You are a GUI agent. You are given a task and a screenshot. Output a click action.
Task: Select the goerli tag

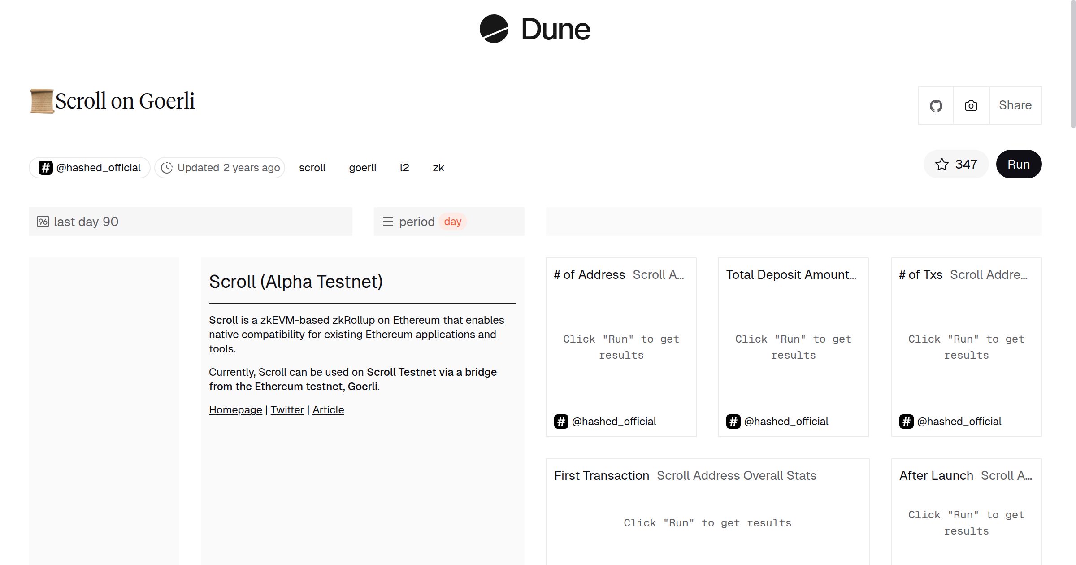(x=362, y=168)
